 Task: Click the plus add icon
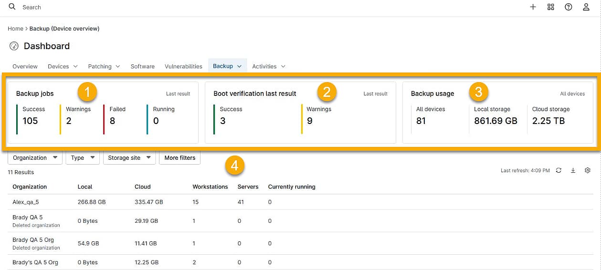pos(533,7)
